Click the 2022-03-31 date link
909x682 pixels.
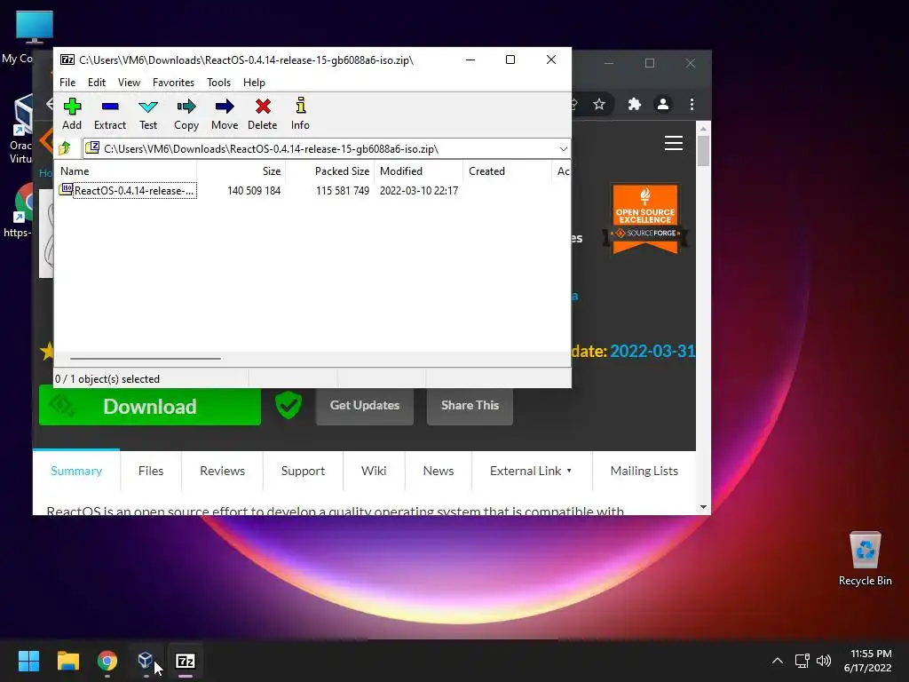click(652, 352)
